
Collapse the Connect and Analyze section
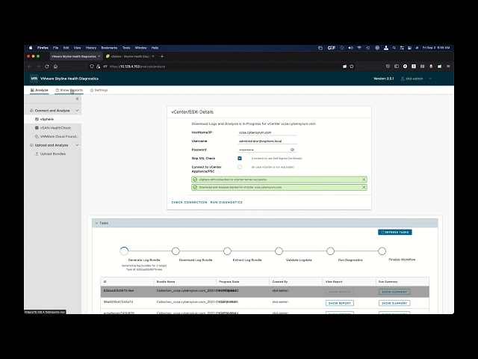pos(77,111)
